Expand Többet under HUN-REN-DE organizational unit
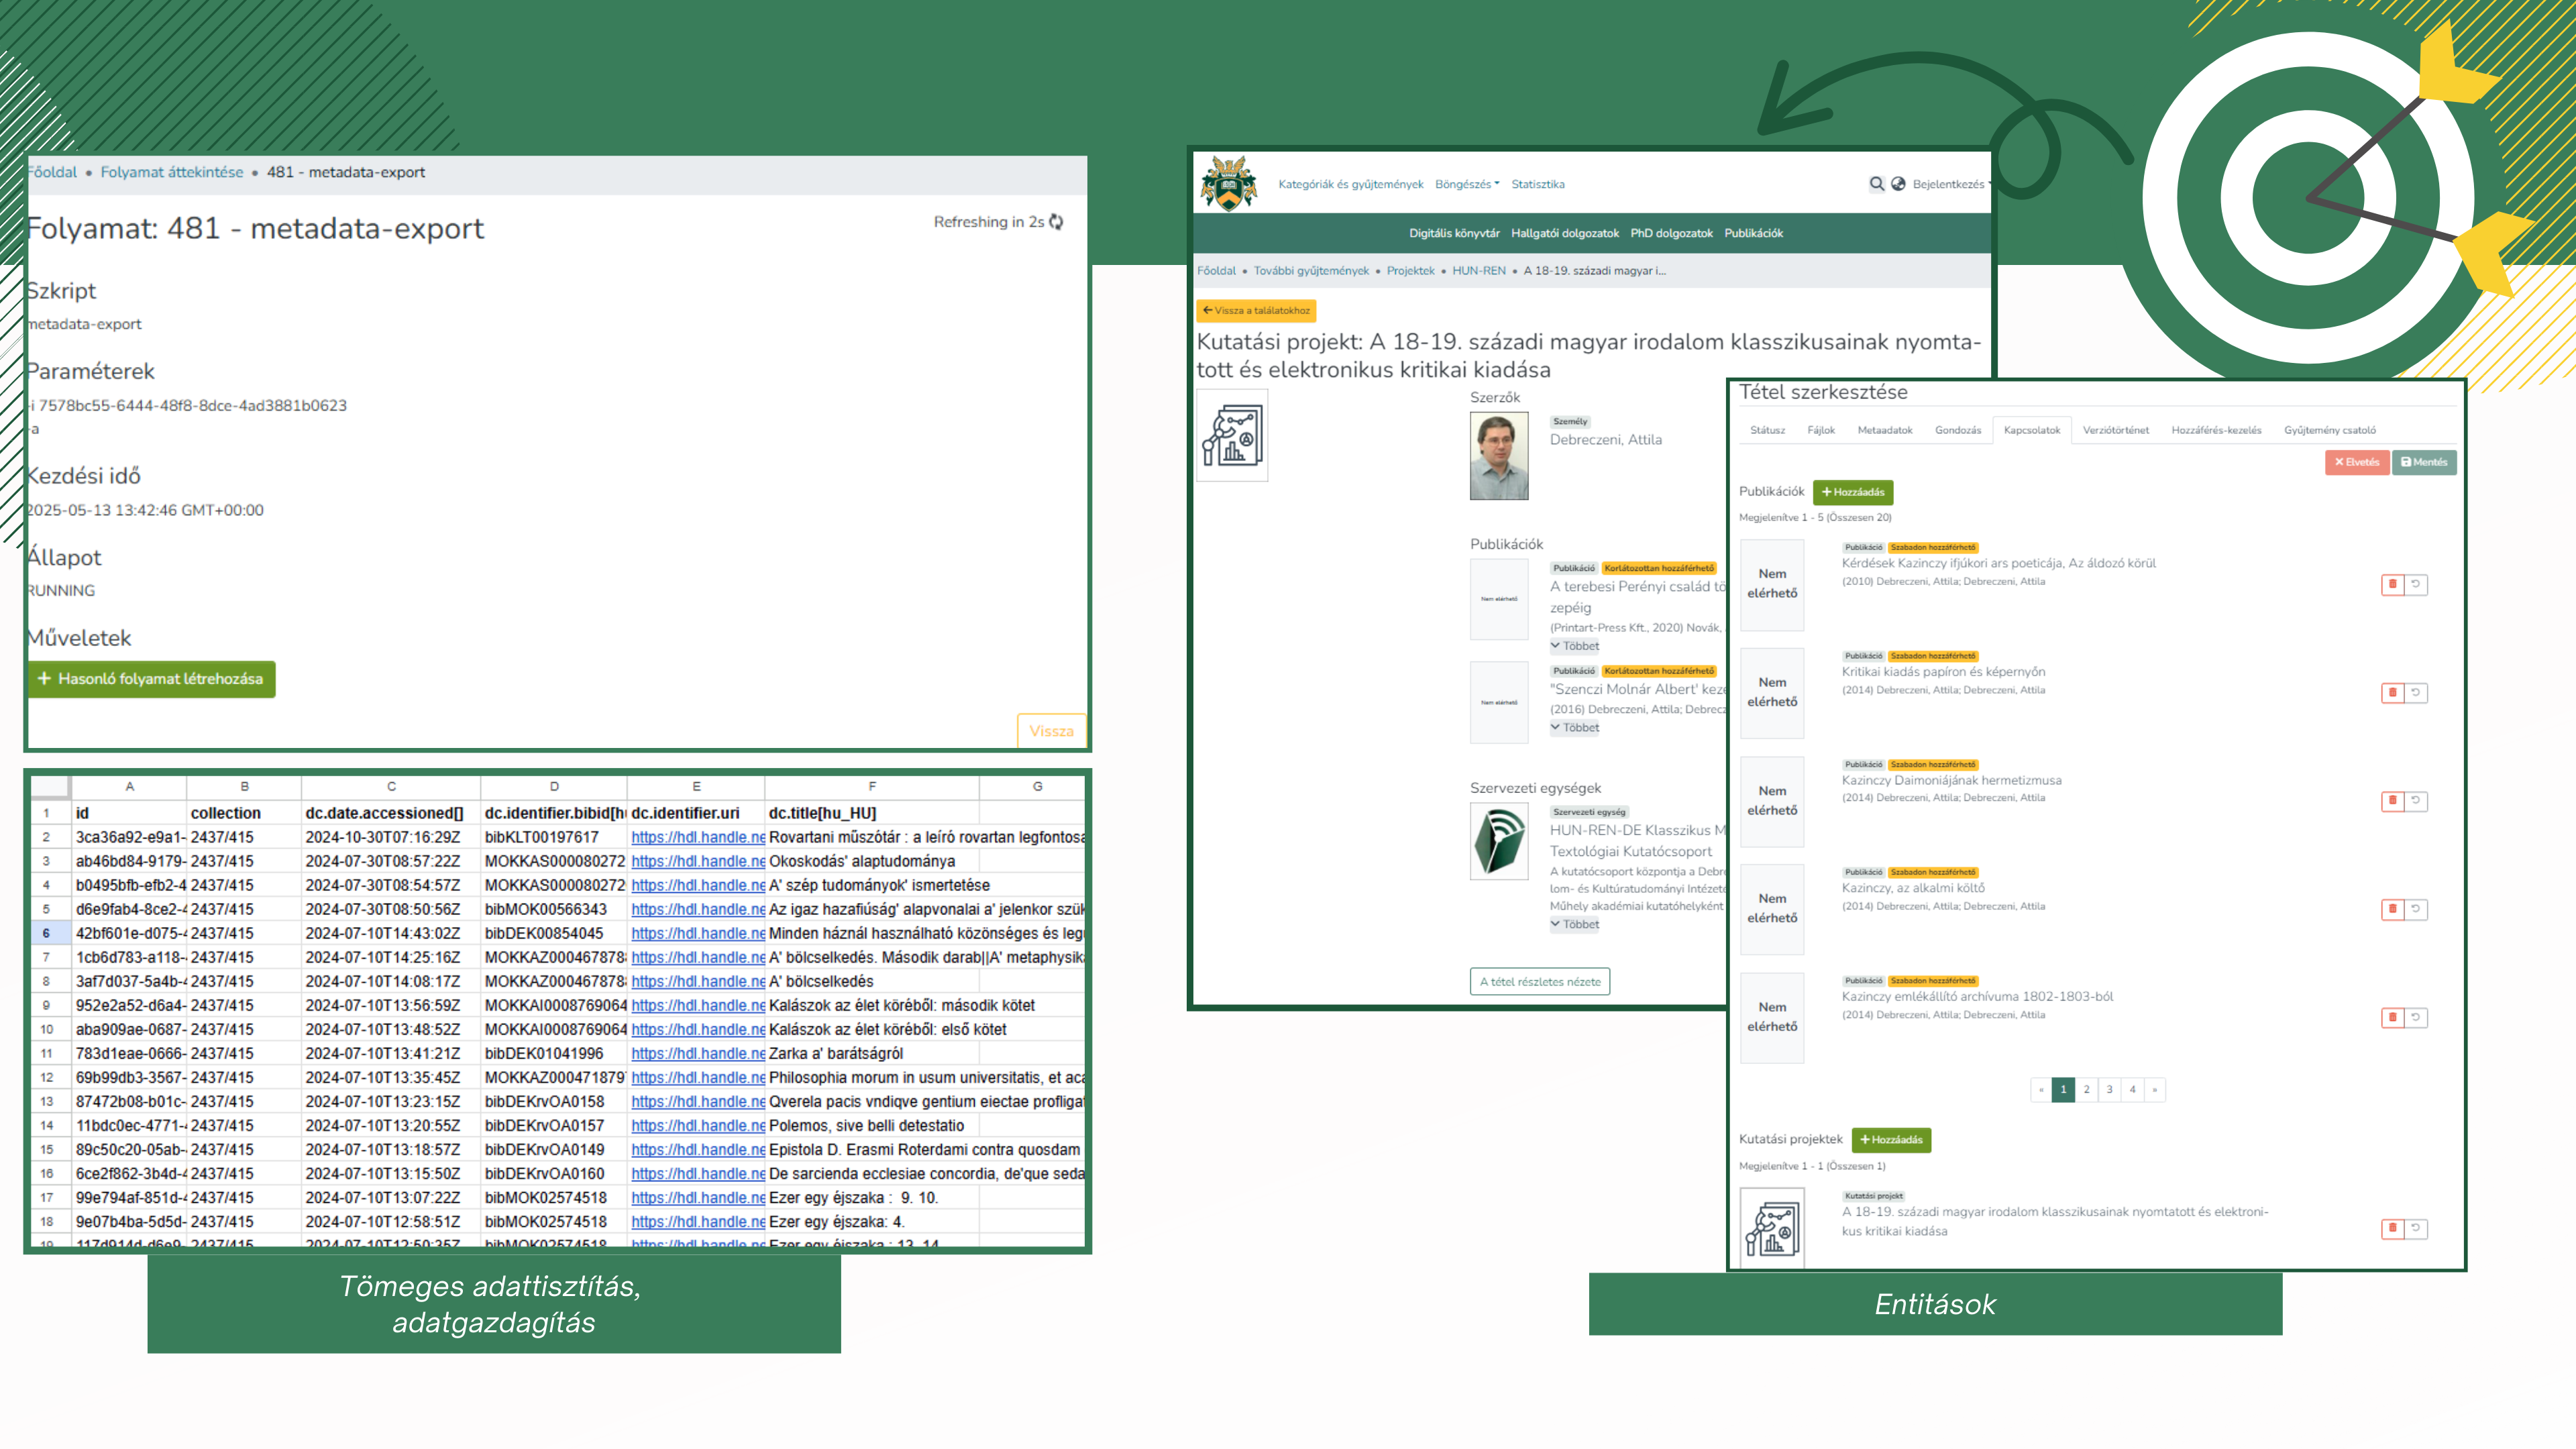Screen dimensions: 2576x1449 click(x=1575, y=924)
